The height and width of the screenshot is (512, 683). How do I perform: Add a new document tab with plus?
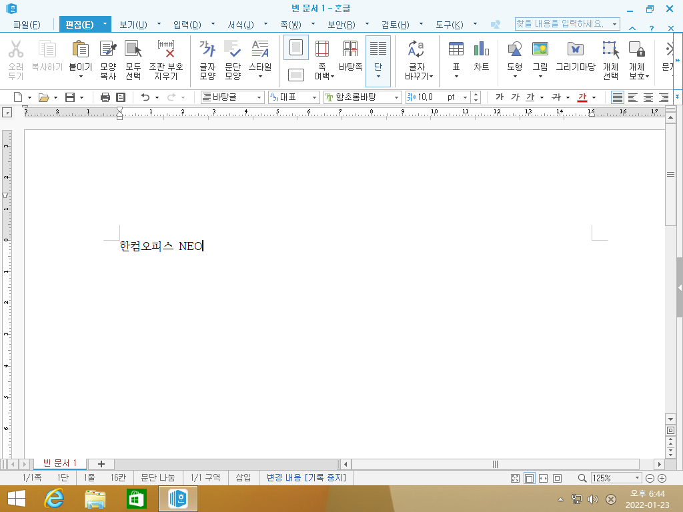101,464
